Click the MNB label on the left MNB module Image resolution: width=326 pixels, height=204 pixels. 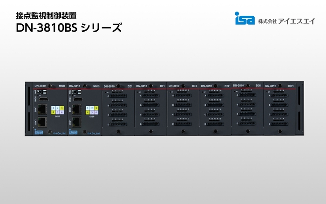[62, 86]
